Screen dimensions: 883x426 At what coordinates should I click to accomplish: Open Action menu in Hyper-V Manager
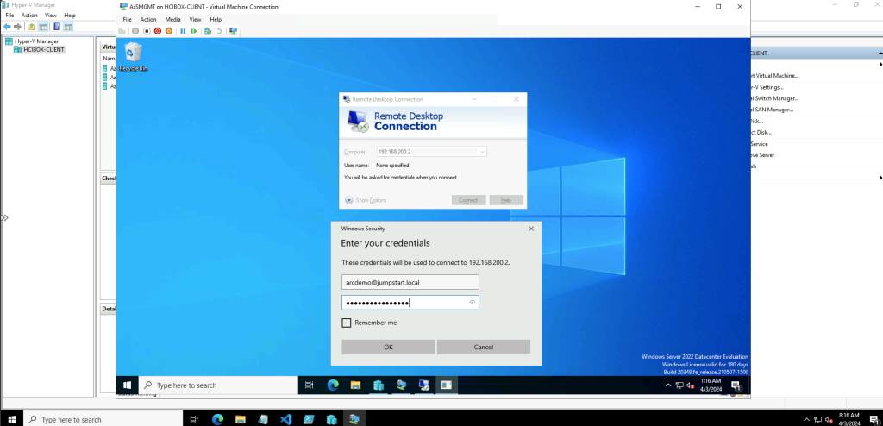pyautogui.click(x=29, y=16)
